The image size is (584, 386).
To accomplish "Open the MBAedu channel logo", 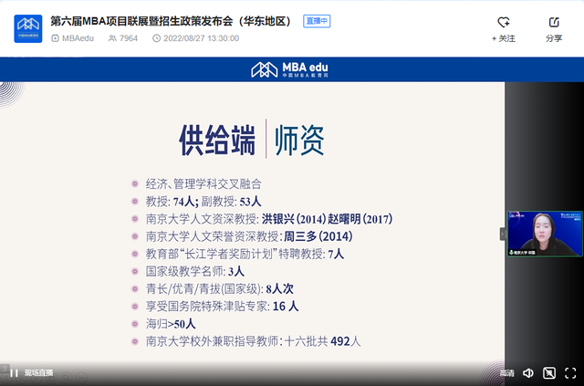I will (x=28, y=28).
